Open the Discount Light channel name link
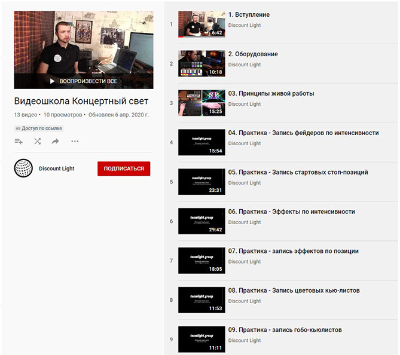Image resolution: width=400 pixels, height=355 pixels. coord(57,169)
